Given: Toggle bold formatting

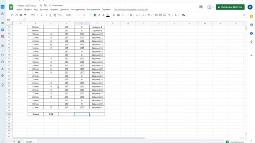Looking at the screenshot, I should coord(95,15).
